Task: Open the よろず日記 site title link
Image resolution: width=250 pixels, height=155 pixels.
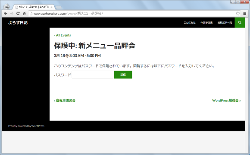Action: pyautogui.click(x=18, y=23)
